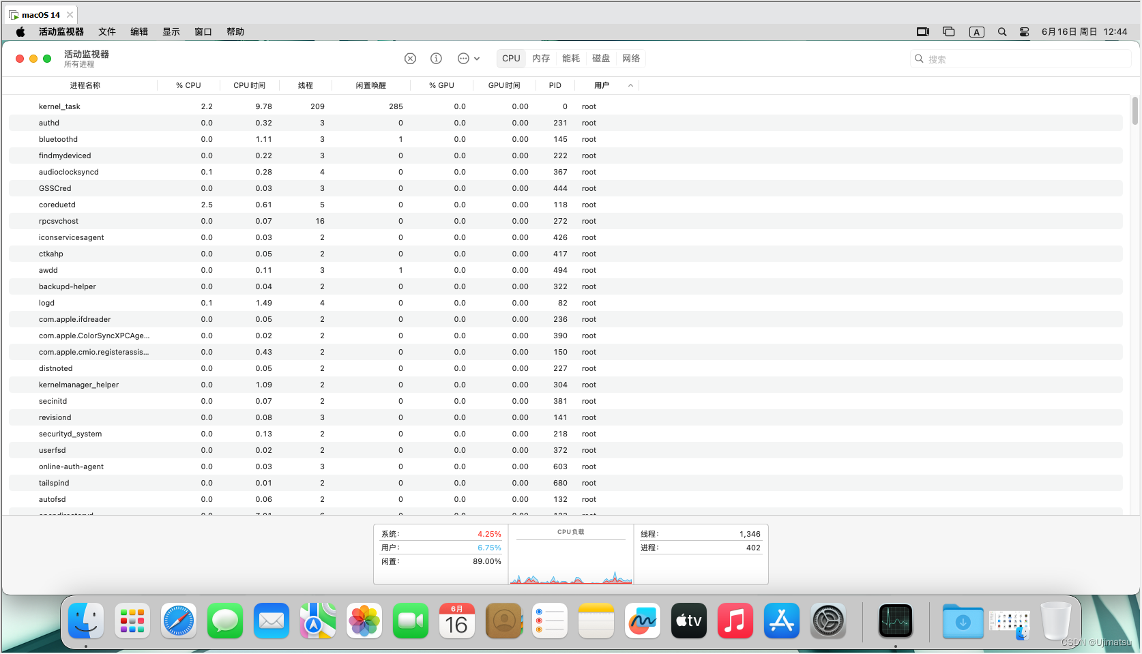Click the Stage Manager windows icon in menu bar

click(x=948, y=31)
